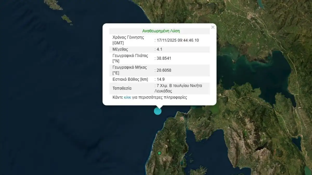Click the 'Τοποθεσία' row label

[x=122, y=88]
